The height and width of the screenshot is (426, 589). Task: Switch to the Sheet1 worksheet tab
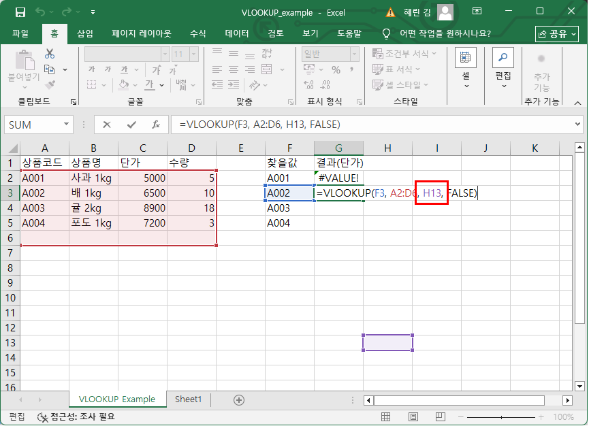click(189, 399)
